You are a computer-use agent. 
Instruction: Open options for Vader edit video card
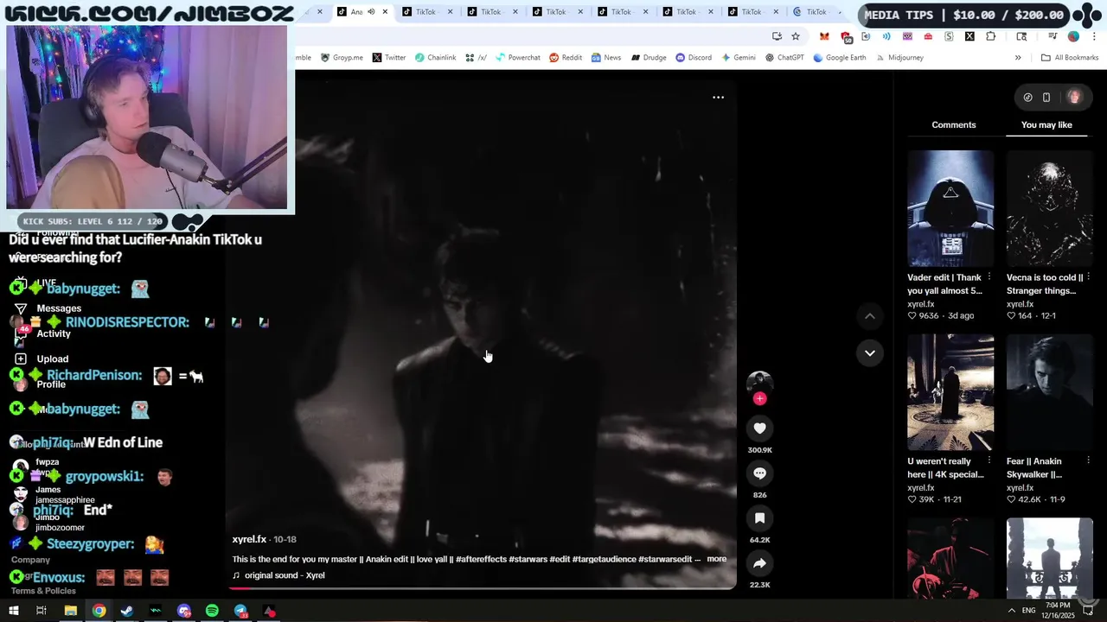point(989,277)
